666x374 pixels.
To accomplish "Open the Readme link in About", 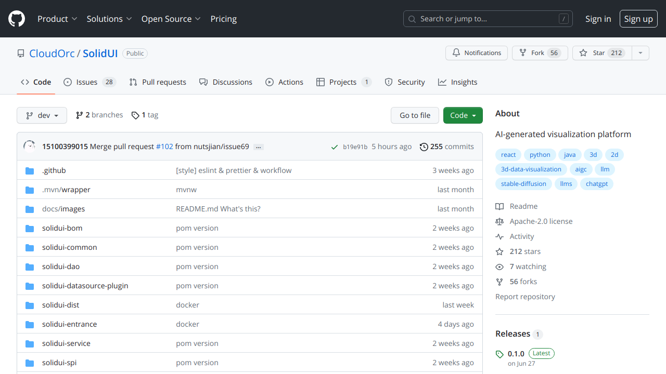I will [x=517, y=206].
